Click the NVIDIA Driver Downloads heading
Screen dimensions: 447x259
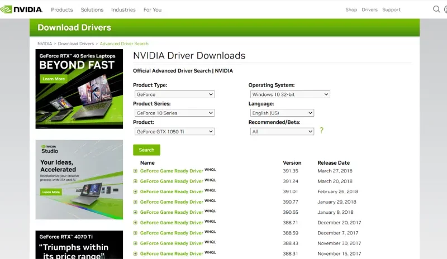tap(189, 56)
